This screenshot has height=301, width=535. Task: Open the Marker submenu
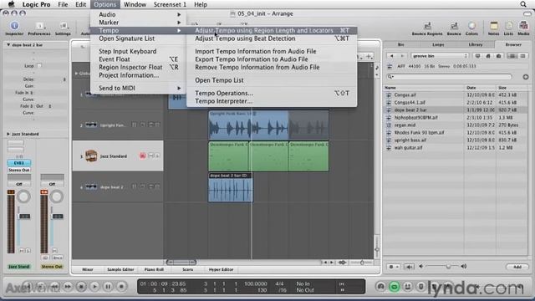(138, 23)
